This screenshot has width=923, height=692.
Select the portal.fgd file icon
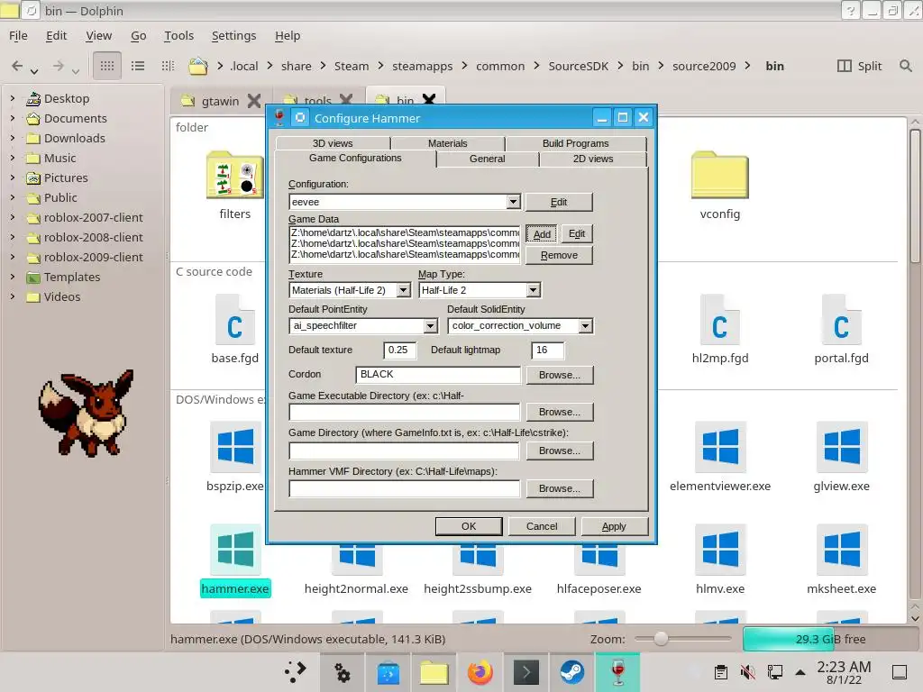tap(841, 320)
